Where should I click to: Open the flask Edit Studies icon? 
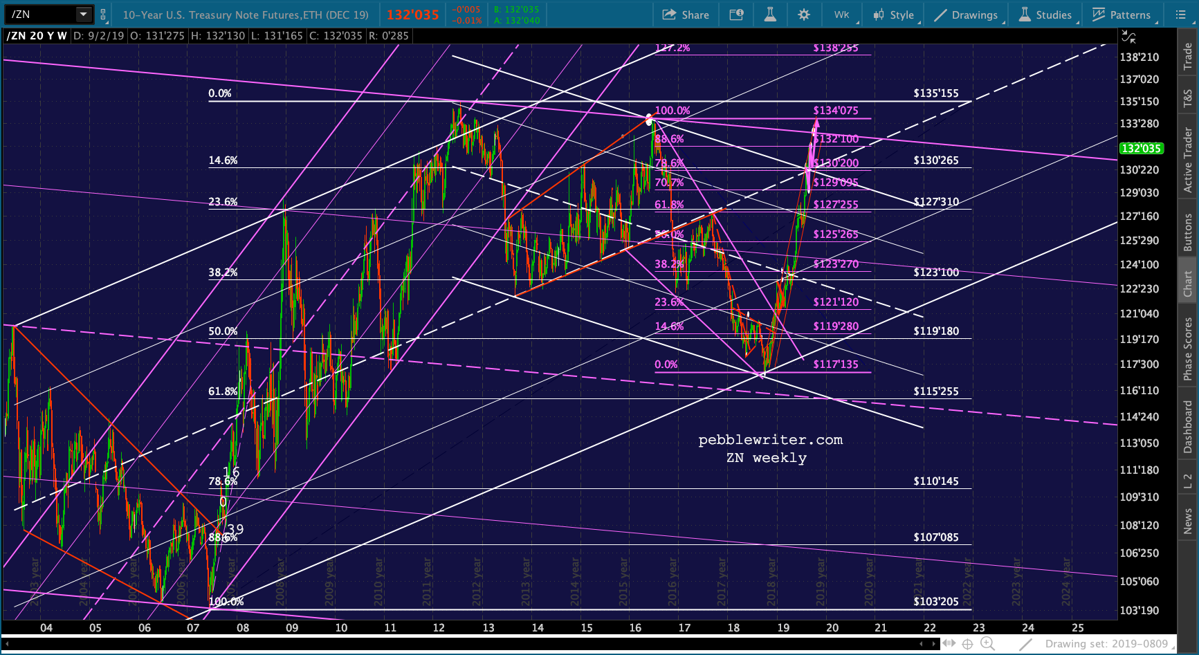click(770, 15)
